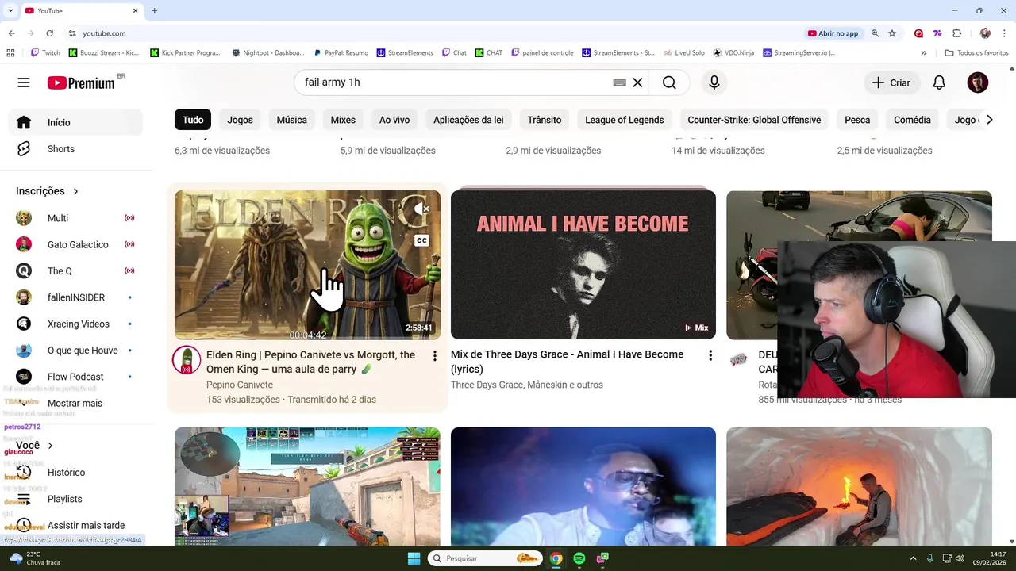Unmute the Elden Ring preview speaker icon
The height and width of the screenshot is (571, 1016).
pyautogui.click(x=421, y=209)
